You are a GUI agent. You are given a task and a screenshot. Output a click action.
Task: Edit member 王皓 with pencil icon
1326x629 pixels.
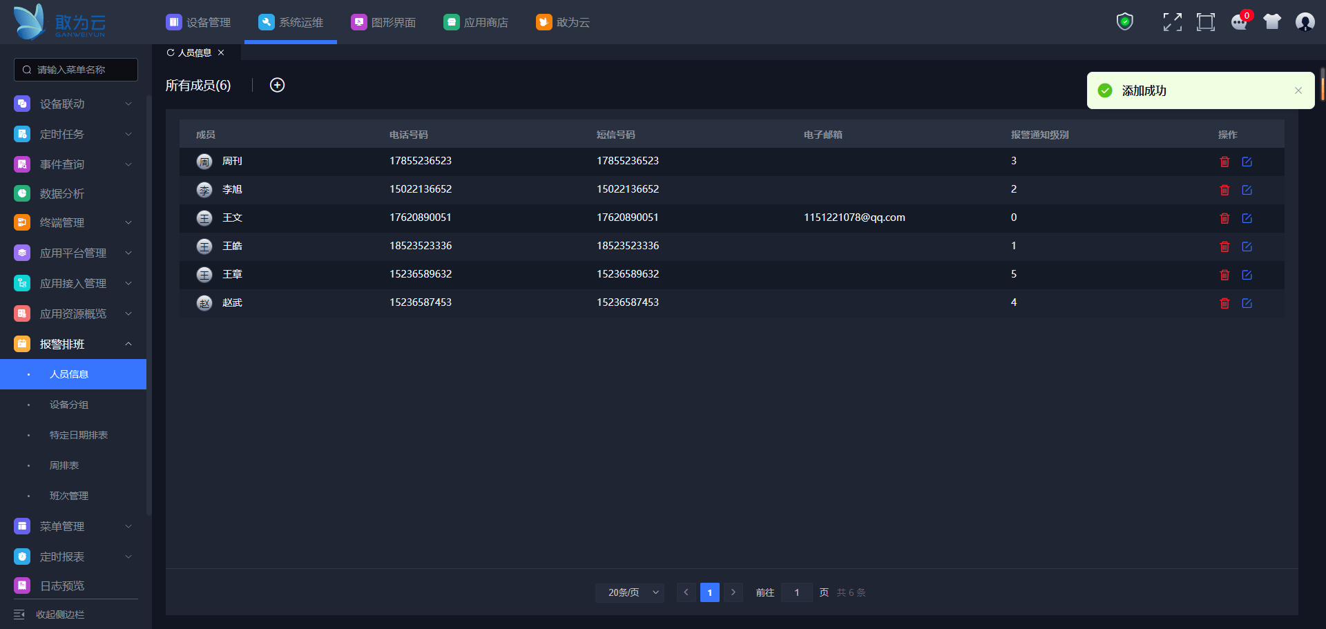1247,246
